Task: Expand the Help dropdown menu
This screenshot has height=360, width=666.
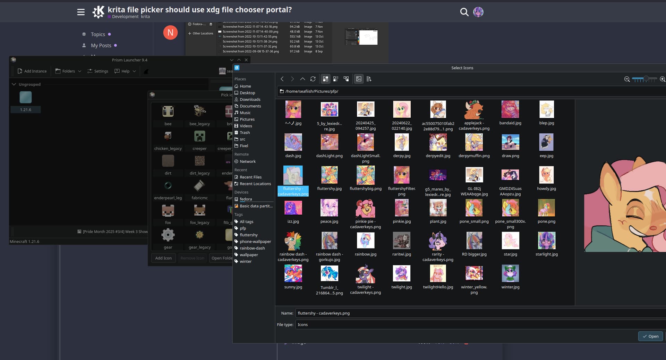Action: (125, 71)
